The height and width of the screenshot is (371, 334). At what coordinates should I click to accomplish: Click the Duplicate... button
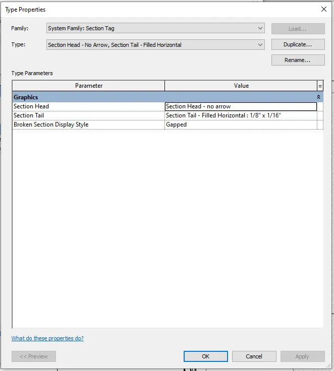pyautogui.click(x=297, y=44)
